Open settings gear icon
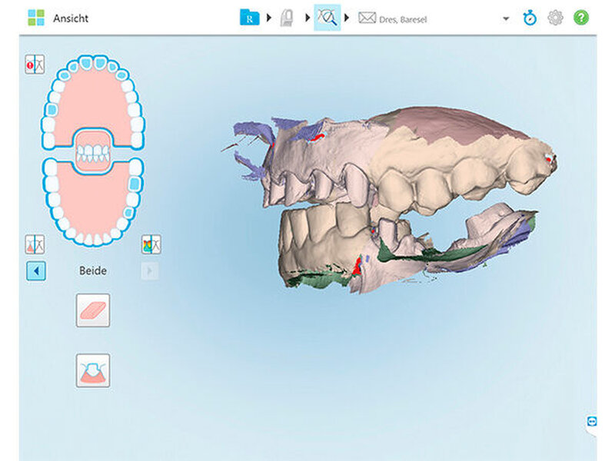The width and height of the screenshot is (615, 461). click(555, 18)
